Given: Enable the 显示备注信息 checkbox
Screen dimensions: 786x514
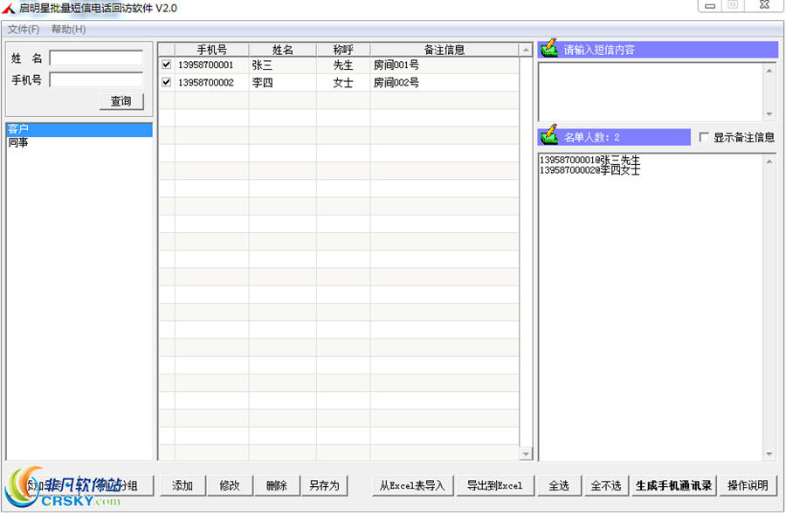Looking at the screenshot, I should (x=704, y=137).
